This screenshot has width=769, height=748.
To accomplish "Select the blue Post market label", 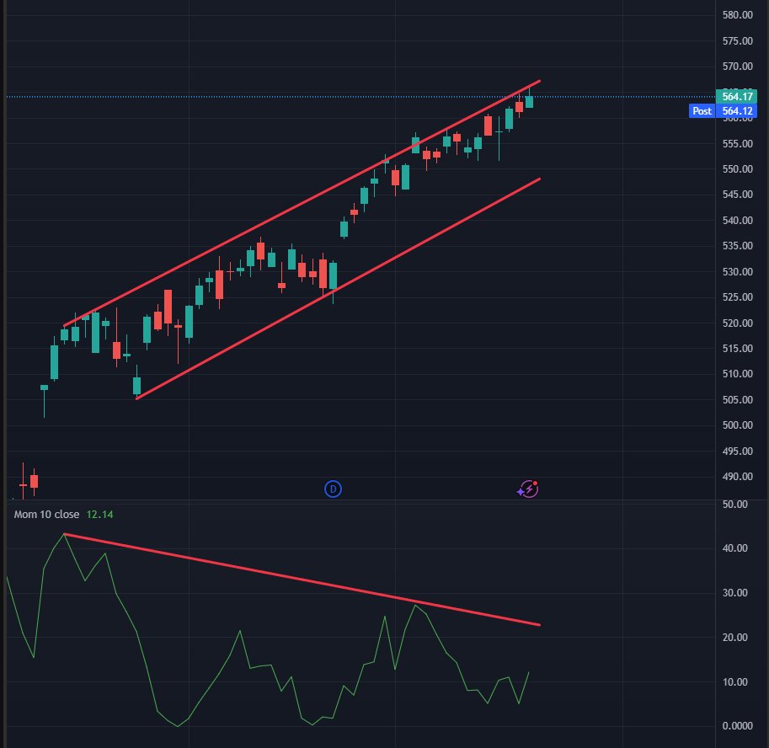I will click(x=702, y=111).
